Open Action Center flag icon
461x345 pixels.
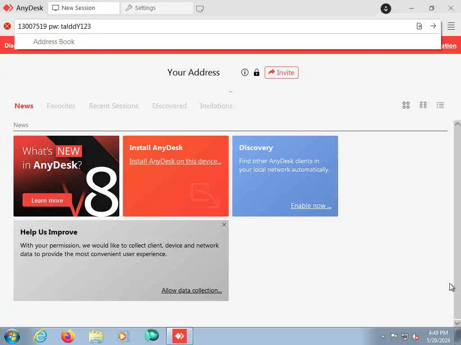[x=393, y=336]
